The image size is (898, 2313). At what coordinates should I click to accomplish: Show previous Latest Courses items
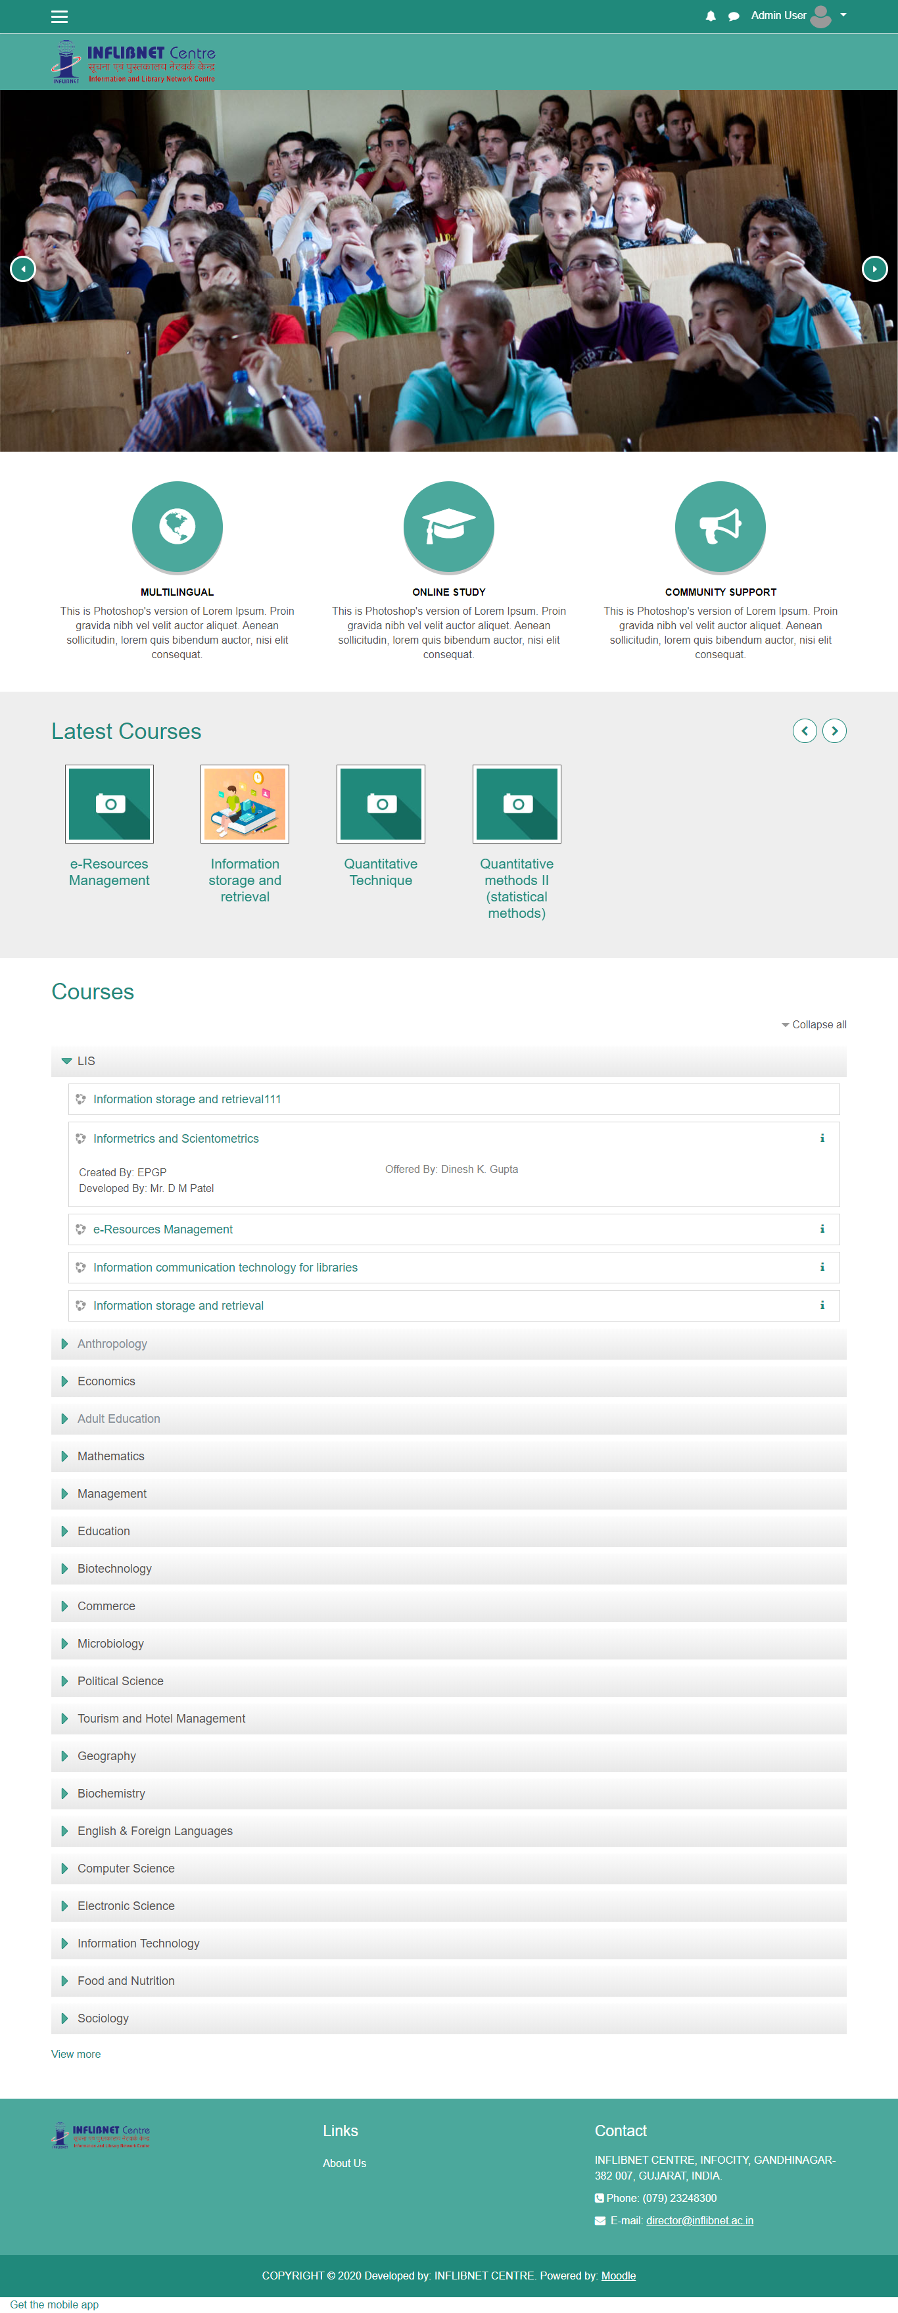pyautogui.click(x=805, y=731)
